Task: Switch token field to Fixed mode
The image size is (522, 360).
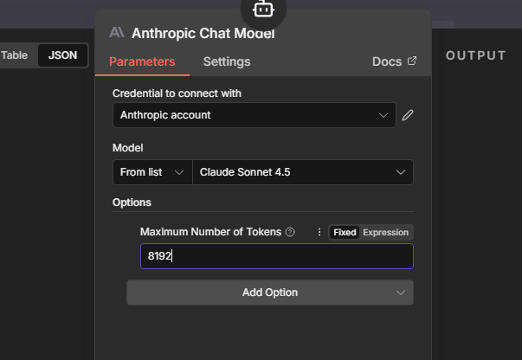Action: 345,232
